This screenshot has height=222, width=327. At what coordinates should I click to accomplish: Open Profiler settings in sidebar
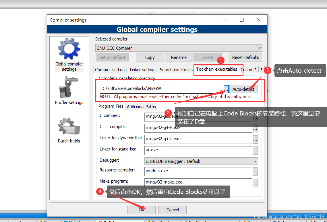[x=69, y=90]
